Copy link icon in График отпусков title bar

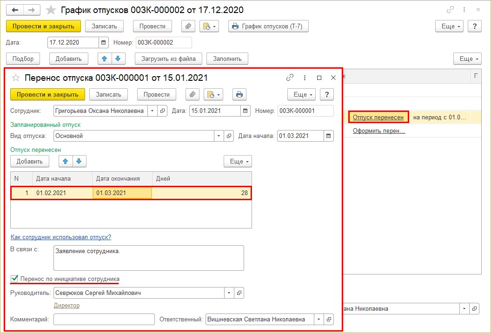pos(450,10)
